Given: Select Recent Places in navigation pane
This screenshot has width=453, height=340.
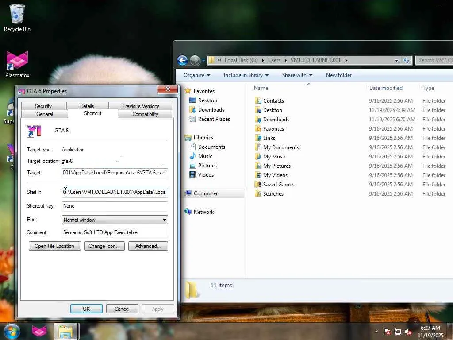Looking at the screenshot, I should 214,119.
